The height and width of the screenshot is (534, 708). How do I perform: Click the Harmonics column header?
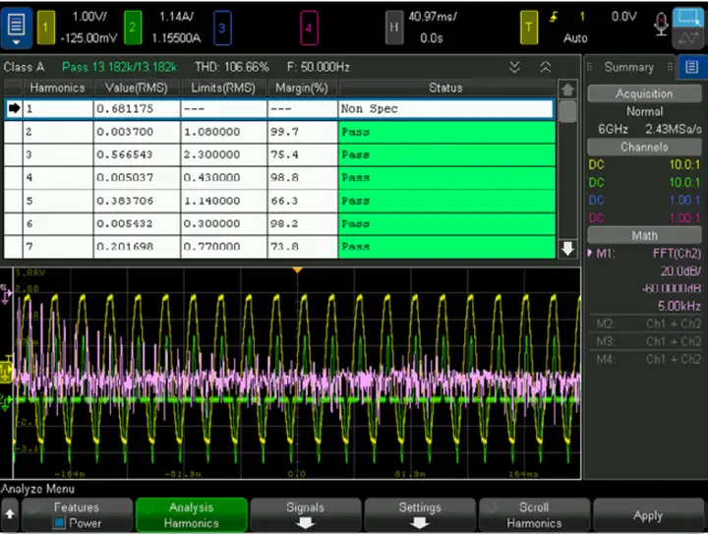[x=58, y=88]
